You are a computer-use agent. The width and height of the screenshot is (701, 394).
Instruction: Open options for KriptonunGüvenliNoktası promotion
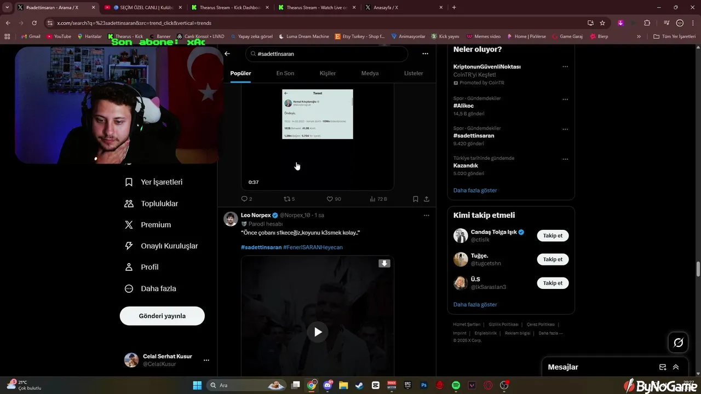tap(565, 67)
